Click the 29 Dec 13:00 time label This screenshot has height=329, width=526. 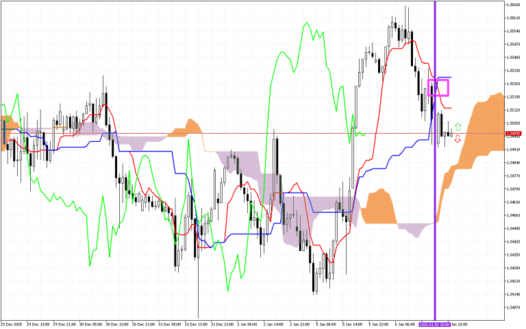coord(38,324)
